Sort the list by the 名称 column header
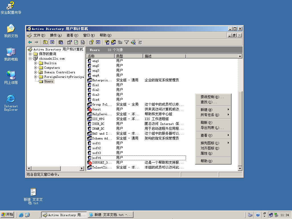Image resolution: width=292 pixels, height=219 pixels. 100,56
